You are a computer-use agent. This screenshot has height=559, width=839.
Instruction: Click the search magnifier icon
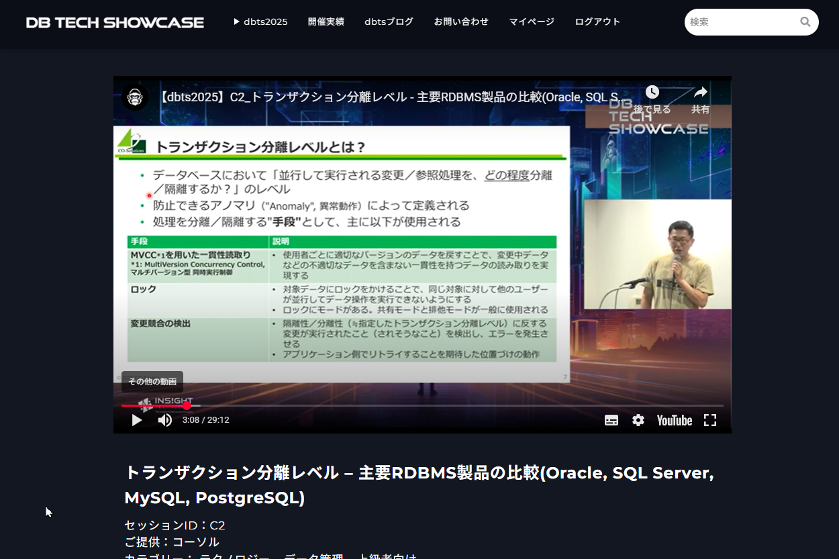coord(805,22)
